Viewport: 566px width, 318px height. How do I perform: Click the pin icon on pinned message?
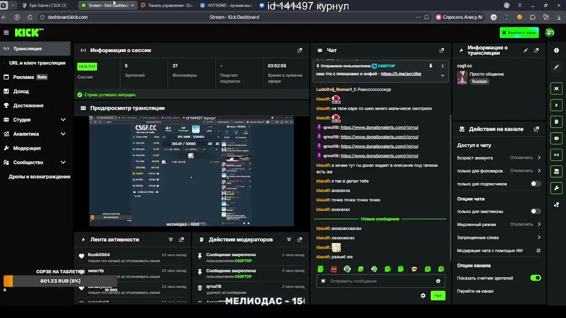pyautogui.click(x=431, y=66)
